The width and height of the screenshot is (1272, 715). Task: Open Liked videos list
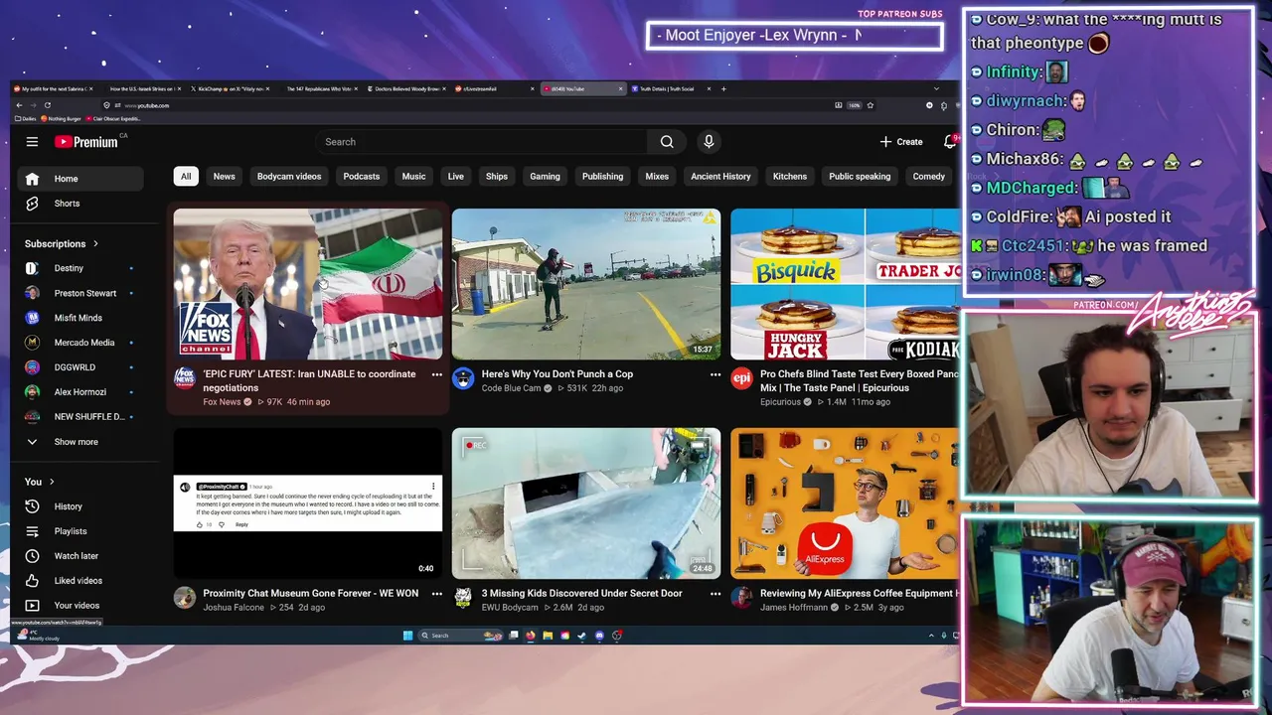81,581
